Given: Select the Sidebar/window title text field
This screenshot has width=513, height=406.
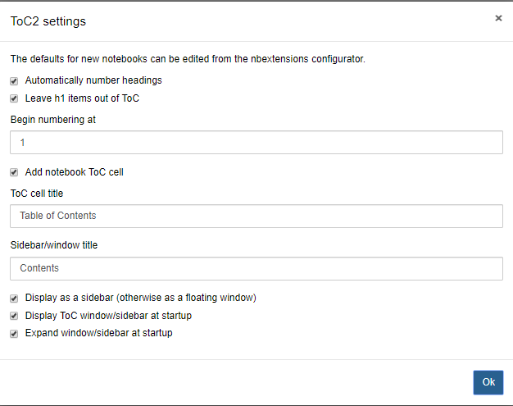Looking at the screenshot, I should pos(256,268).
